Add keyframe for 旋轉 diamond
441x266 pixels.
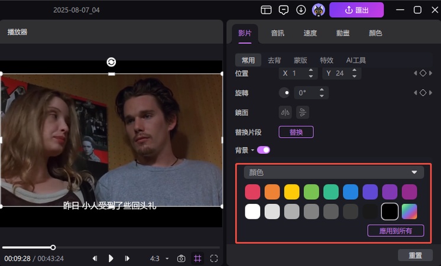[423, 93]
